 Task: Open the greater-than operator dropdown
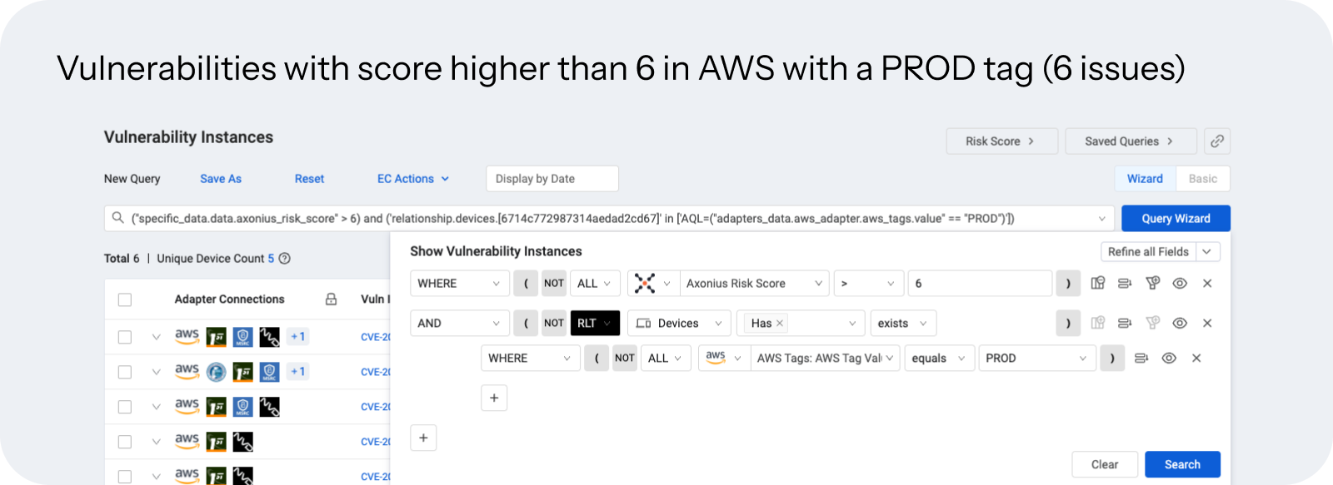pyautogui.click(x=869, y=284)
